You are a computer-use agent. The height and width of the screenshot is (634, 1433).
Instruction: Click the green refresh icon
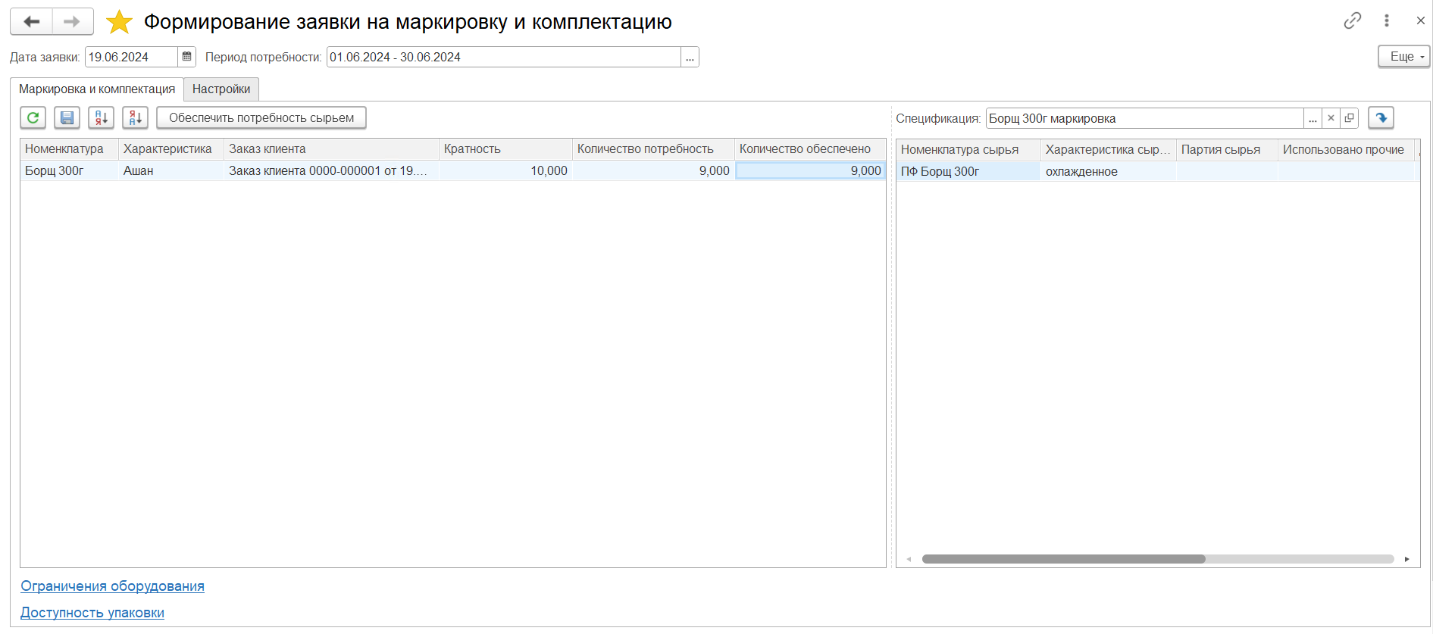(x=33, y=118)
